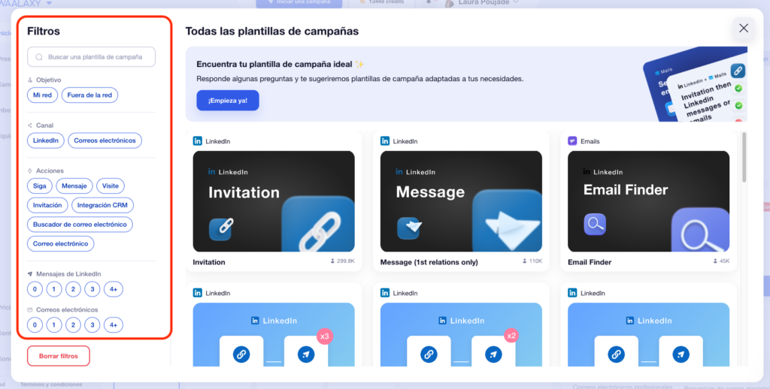Screen dimensions: 770x389
Task: Choose 4+ under Mensajes de LinkedIn
Action: (112, 289)
